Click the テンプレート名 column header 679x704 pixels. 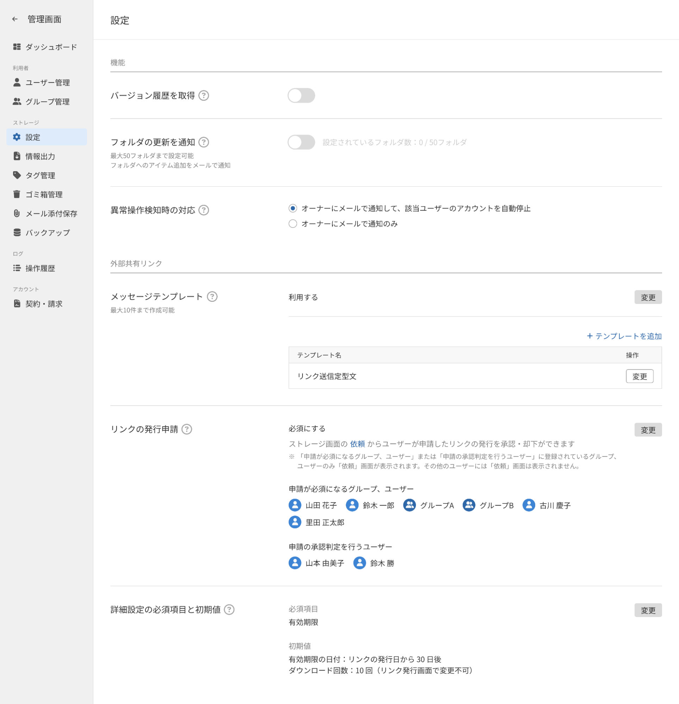tap(319, 355)
